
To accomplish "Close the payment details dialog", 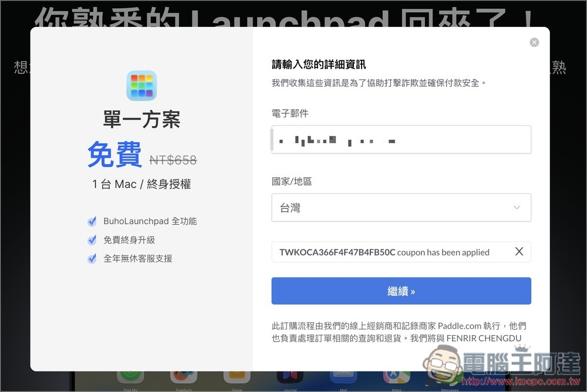I will pyautogui.click(x=534, y=42).
